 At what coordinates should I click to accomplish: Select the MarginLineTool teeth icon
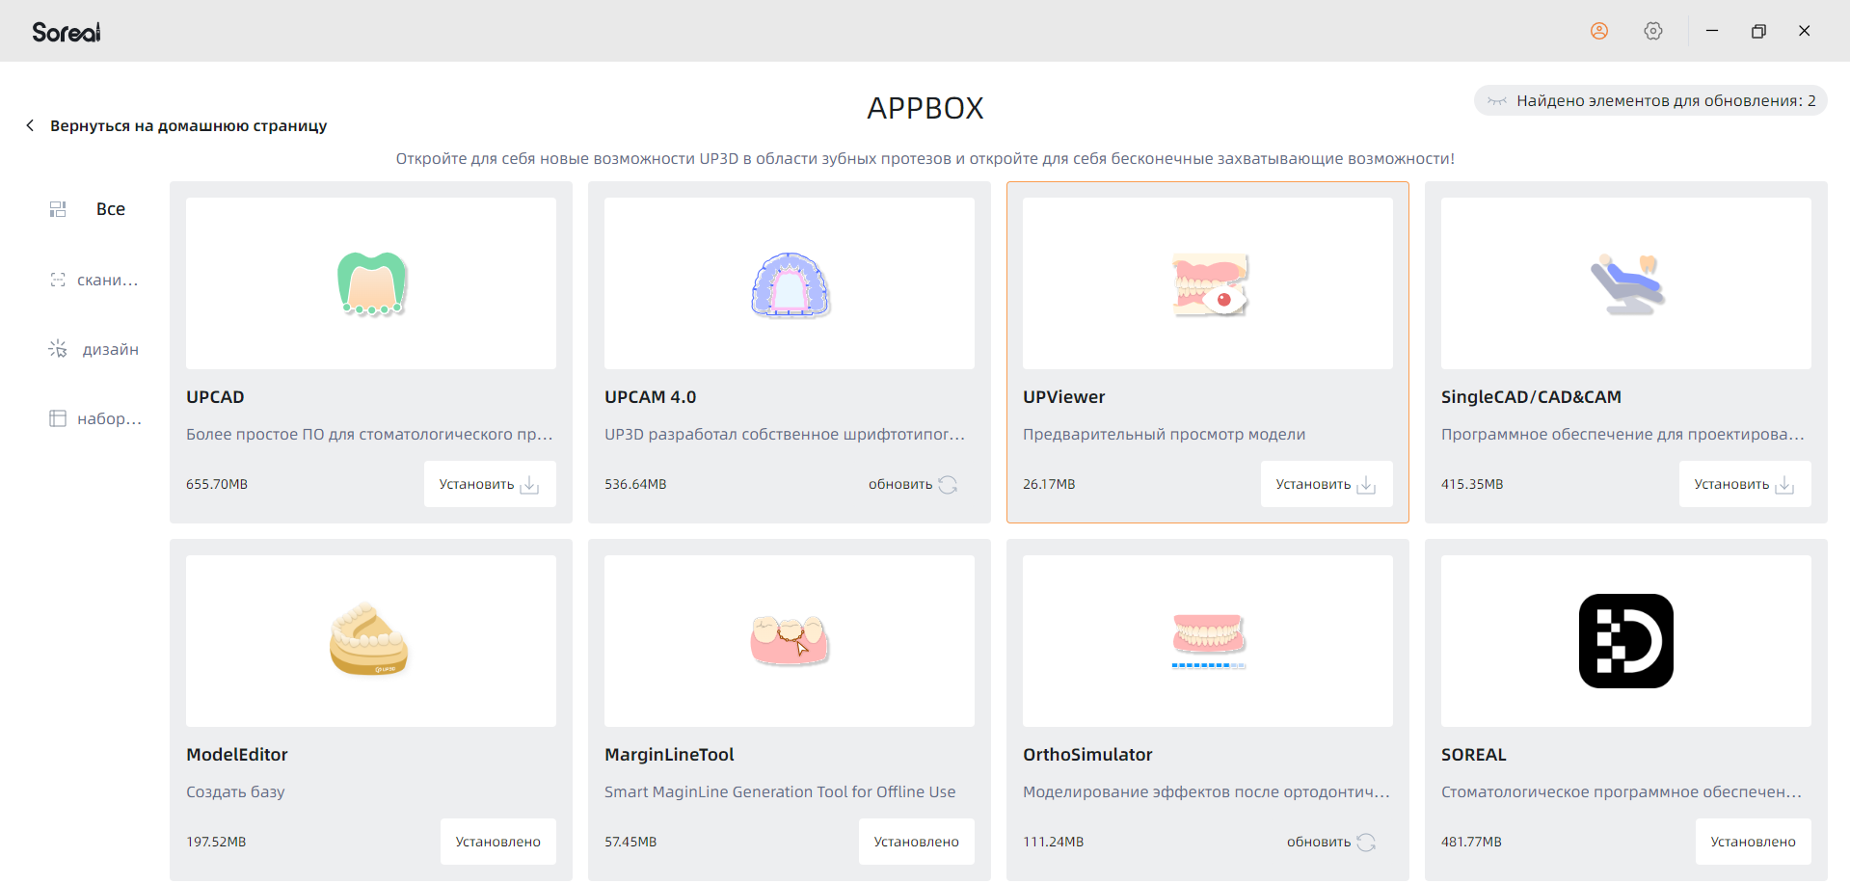[790, 640]
